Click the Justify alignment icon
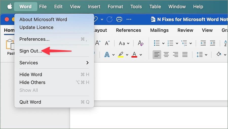228x129 pixels. click(x=185, y=55)
